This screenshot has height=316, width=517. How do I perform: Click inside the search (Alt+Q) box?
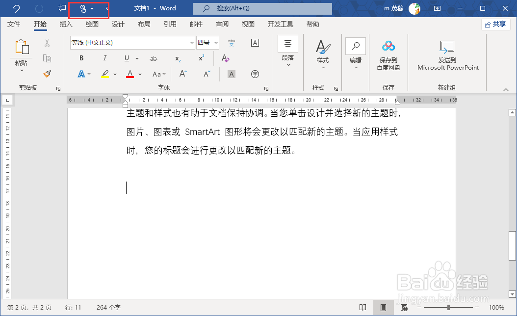coord(262,8)
